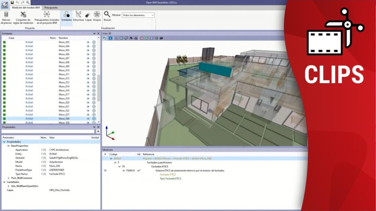Toggle visibility eye for Muro_010

tap(88, 70)
